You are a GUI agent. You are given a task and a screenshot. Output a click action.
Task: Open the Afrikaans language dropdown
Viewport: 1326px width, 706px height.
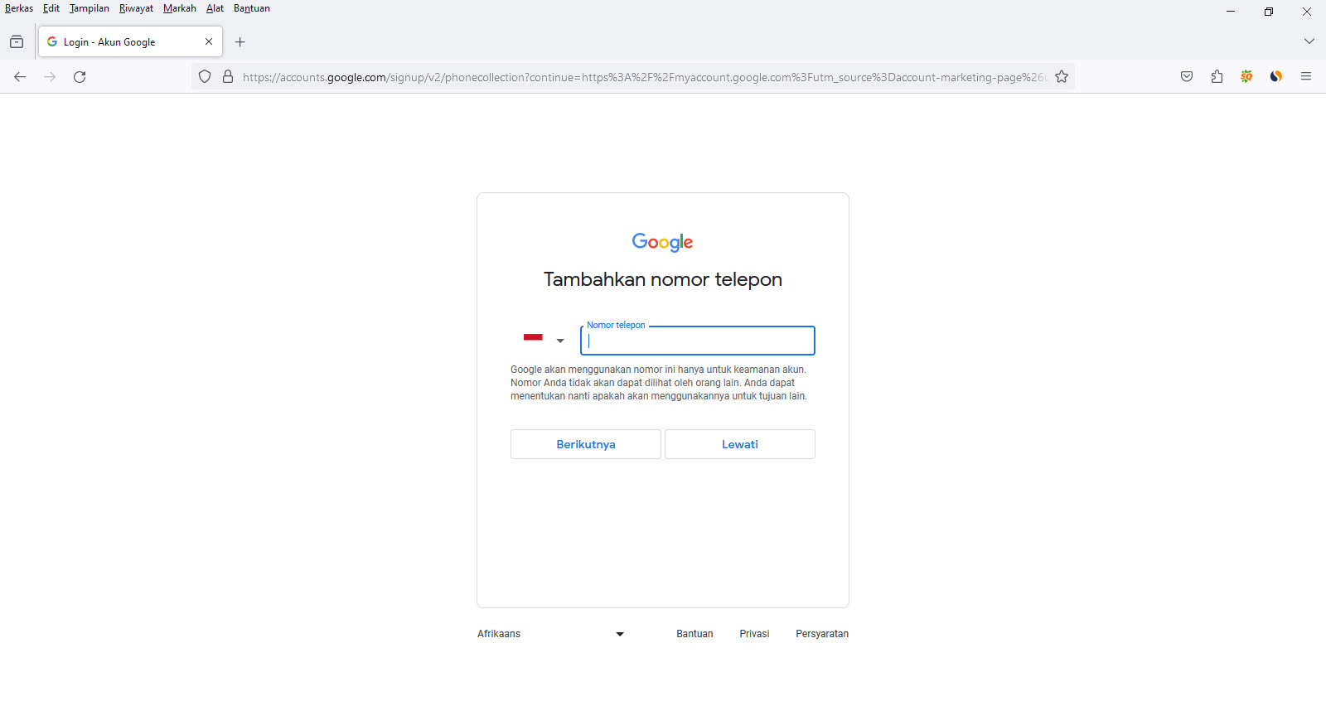coord(550,634)
